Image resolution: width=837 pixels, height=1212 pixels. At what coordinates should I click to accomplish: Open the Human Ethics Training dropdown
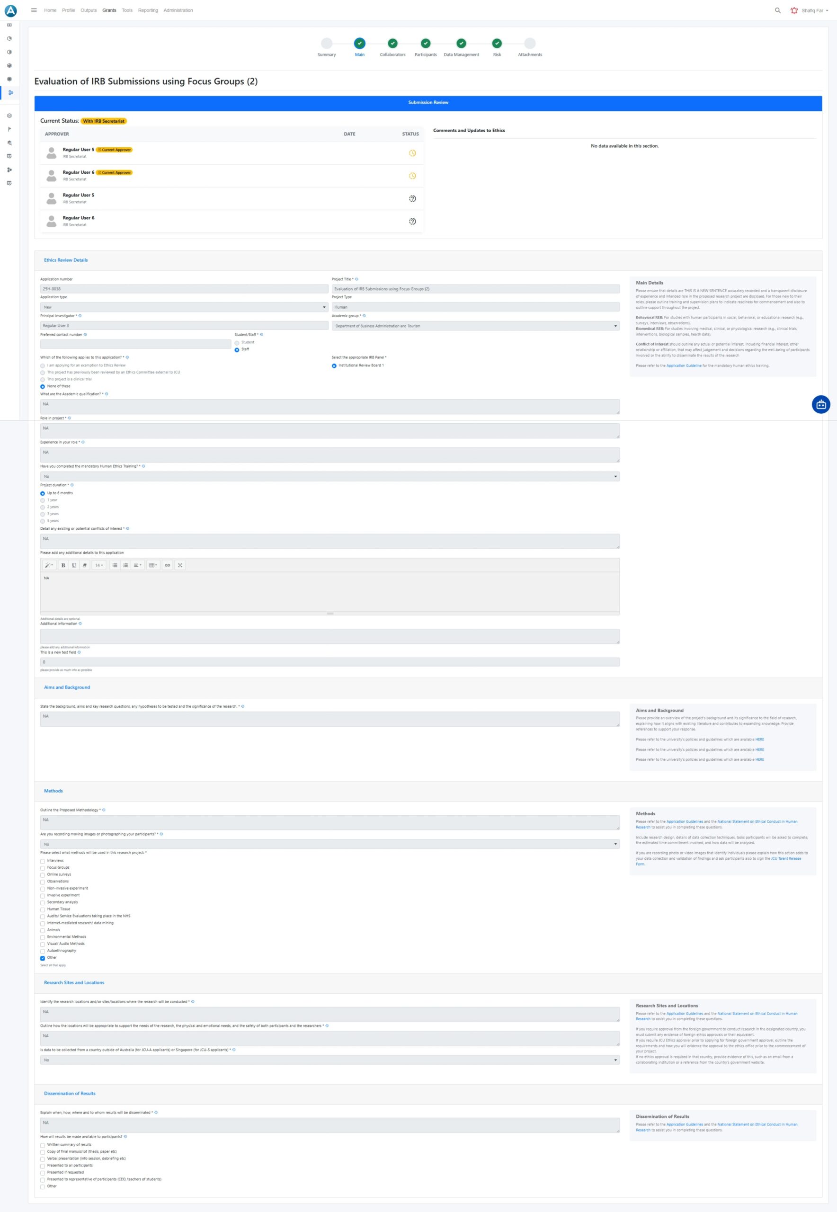pyautogui.click(x=329, y=476)
